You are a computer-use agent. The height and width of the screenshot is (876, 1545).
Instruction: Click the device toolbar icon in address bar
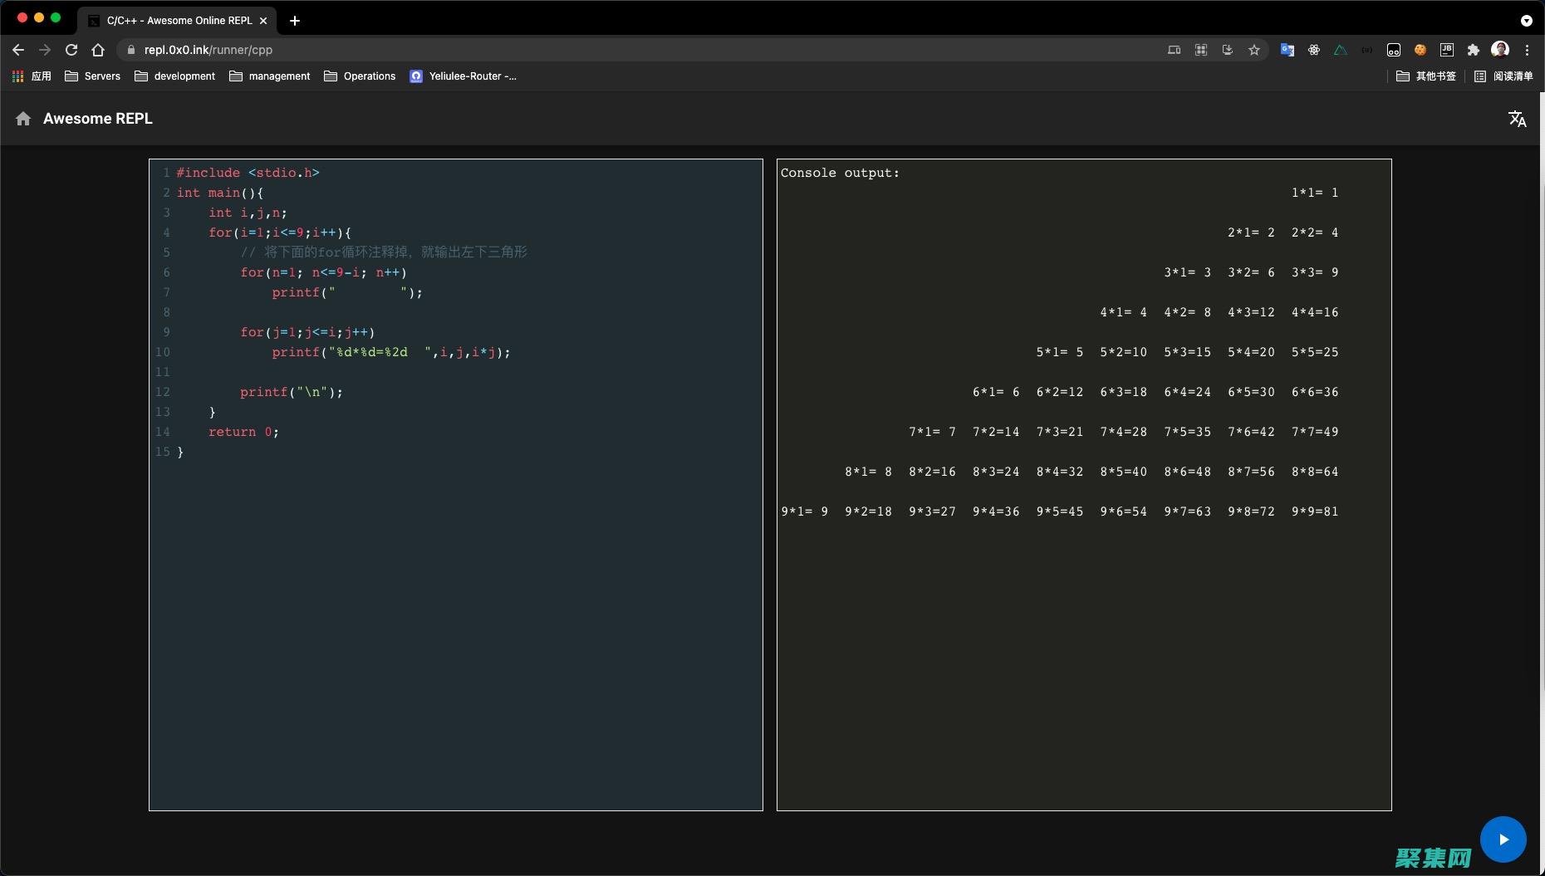pos(1174,50)
